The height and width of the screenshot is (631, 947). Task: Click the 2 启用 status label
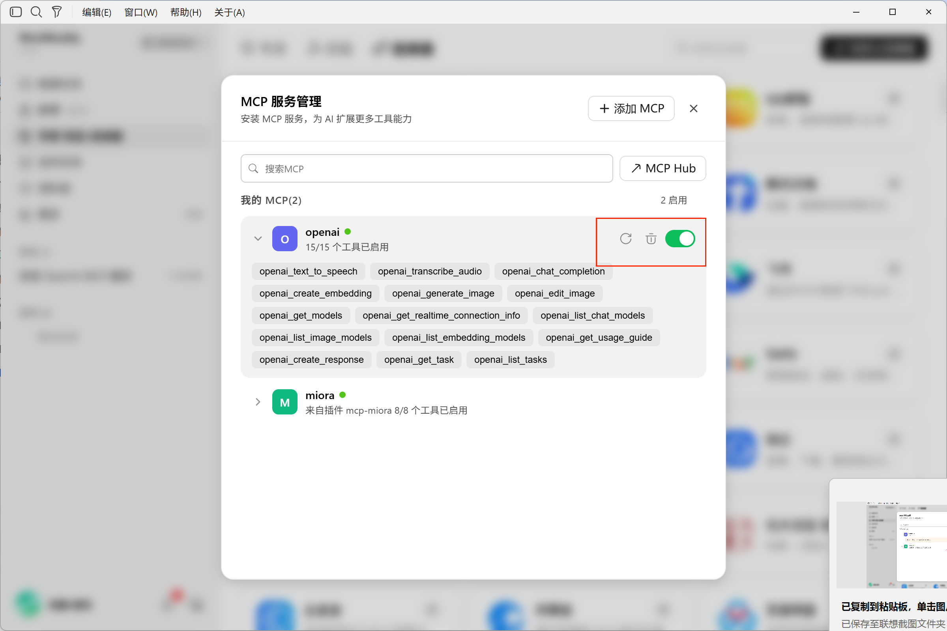[x=674, y=200]
